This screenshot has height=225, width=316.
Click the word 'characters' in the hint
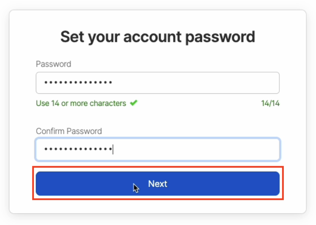[108, 103]
